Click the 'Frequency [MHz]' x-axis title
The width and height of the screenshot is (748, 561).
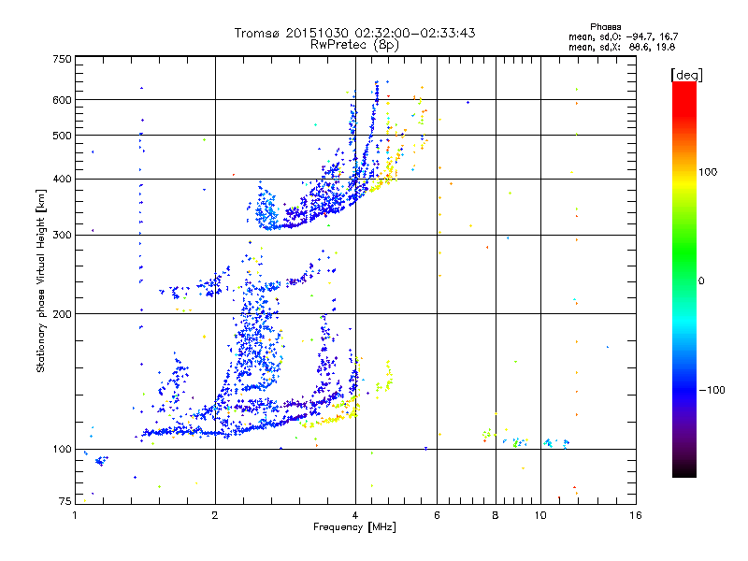tap(354, 527)
